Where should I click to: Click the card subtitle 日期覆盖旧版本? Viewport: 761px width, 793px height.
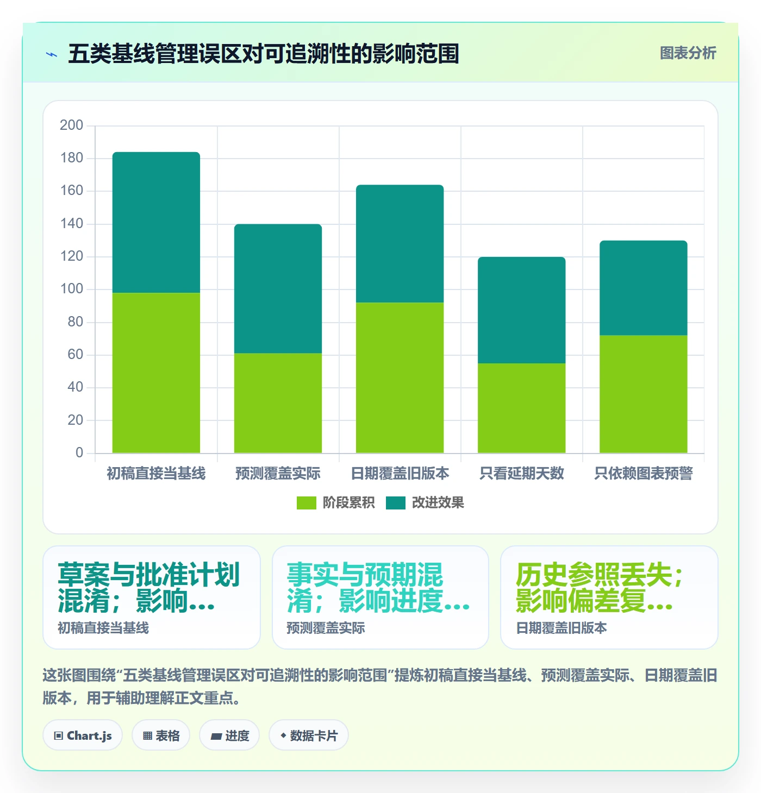point(562,628)
